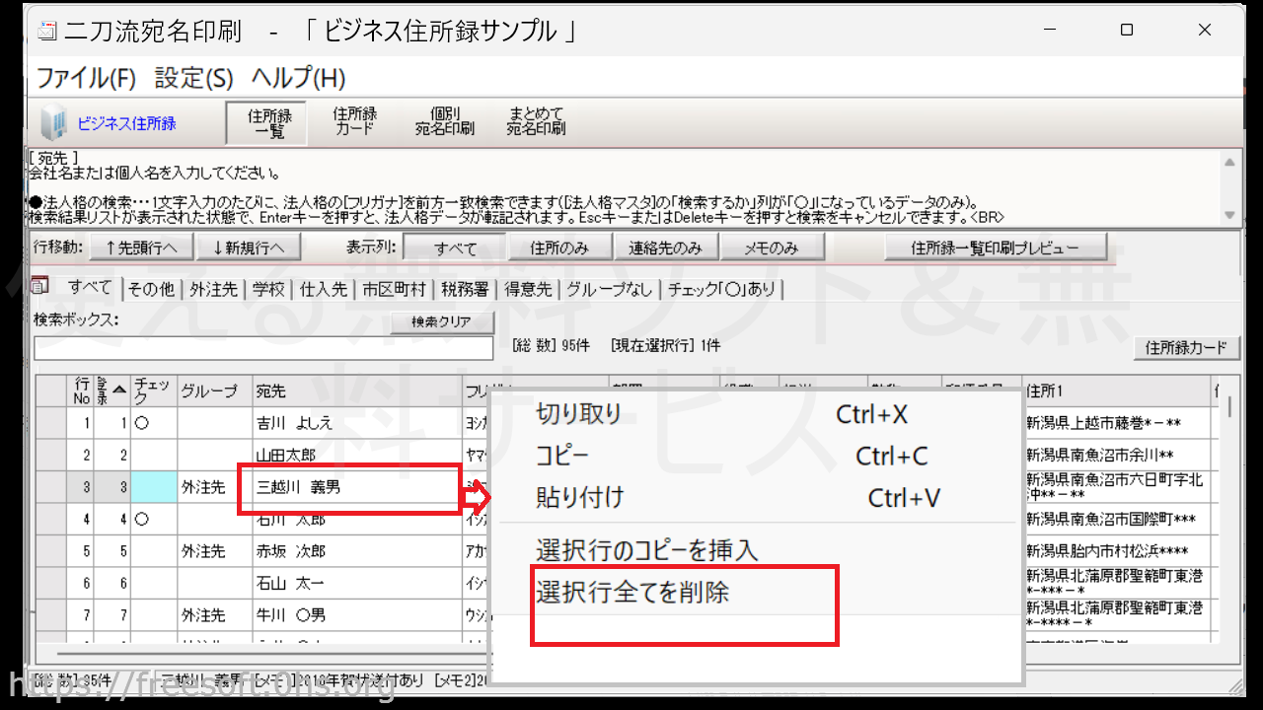Click the app icon in the title bar
Screen dimensions: 1263x710
coord(46,32)
